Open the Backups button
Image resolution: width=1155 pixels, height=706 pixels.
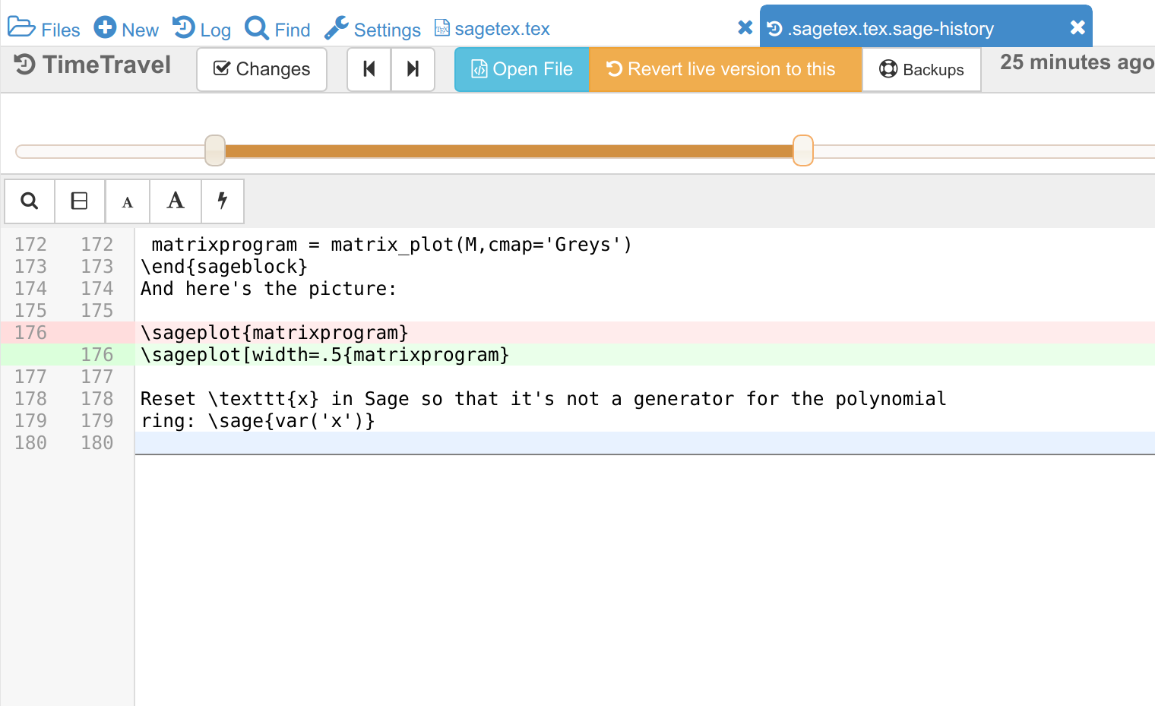(921, 69)
